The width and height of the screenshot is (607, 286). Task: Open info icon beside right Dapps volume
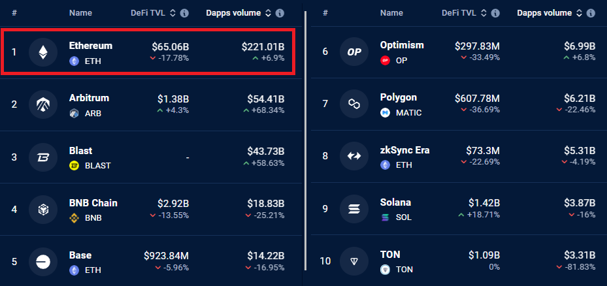[591, 13]
